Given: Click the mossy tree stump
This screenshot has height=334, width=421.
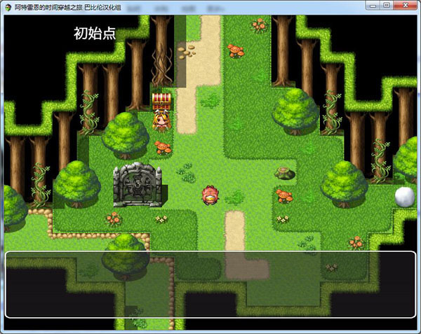Looking at the screenshot, I should 285,173.
